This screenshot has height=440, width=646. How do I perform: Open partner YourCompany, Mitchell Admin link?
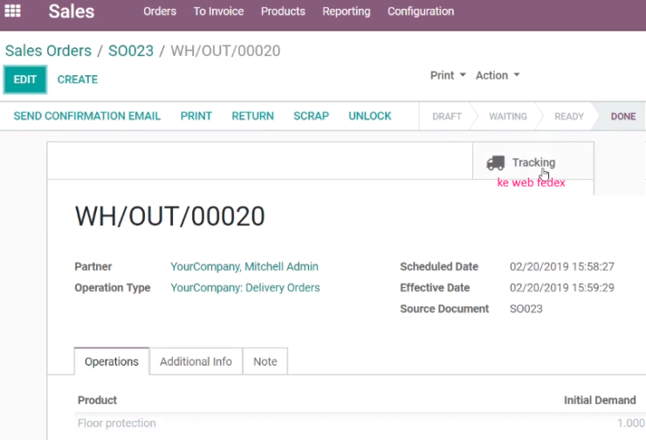click(x=244, y=266)
